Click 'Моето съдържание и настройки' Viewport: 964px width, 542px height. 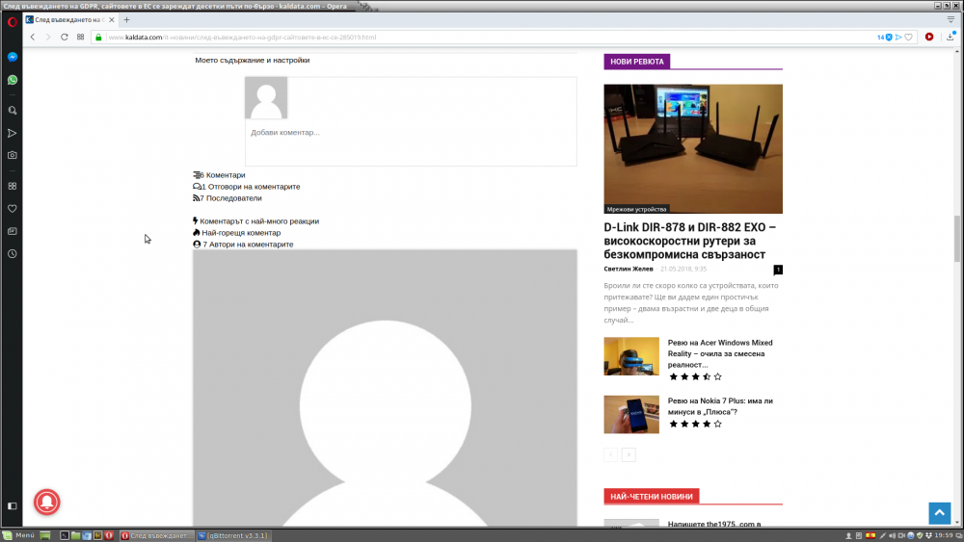(252, 60)
